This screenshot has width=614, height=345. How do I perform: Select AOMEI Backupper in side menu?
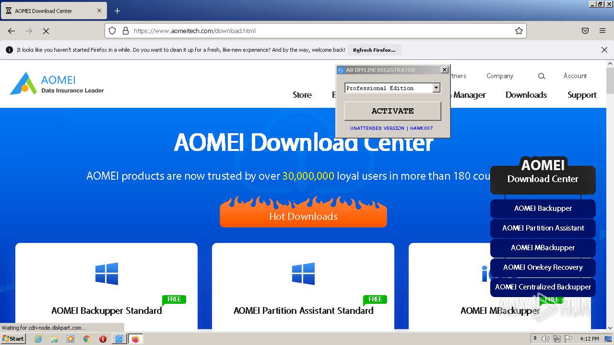point(543,208)
